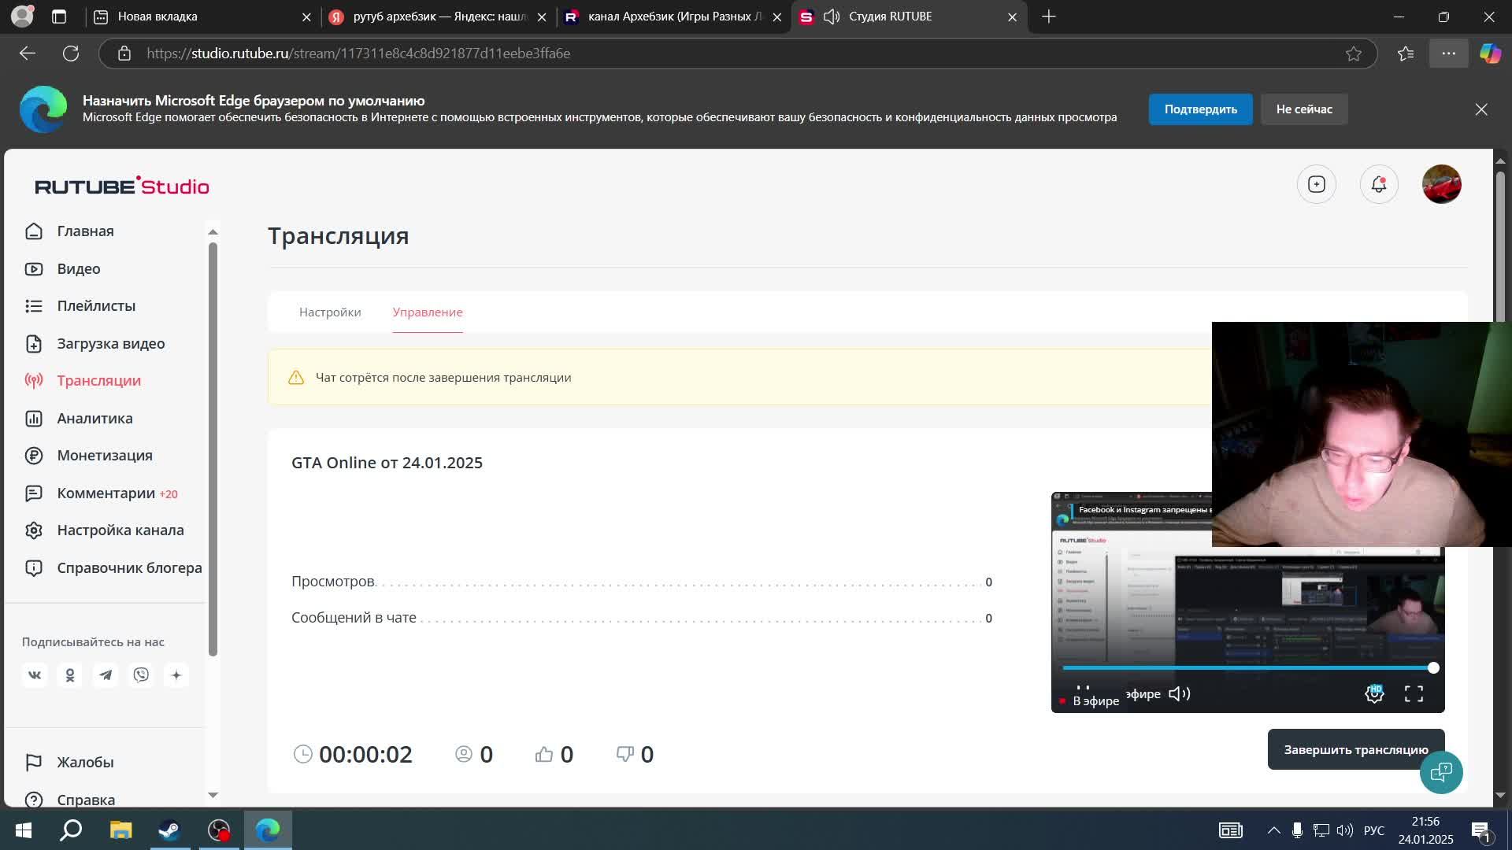The image size is (1512, 850).
Task: Click the Монетизация ruble icon
Action: point(34,456)
